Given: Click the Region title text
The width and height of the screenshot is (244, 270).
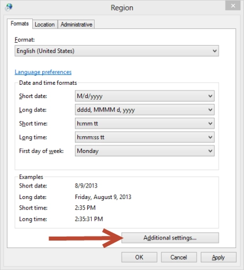Looking at the screenshot, I should coord(122,8).
